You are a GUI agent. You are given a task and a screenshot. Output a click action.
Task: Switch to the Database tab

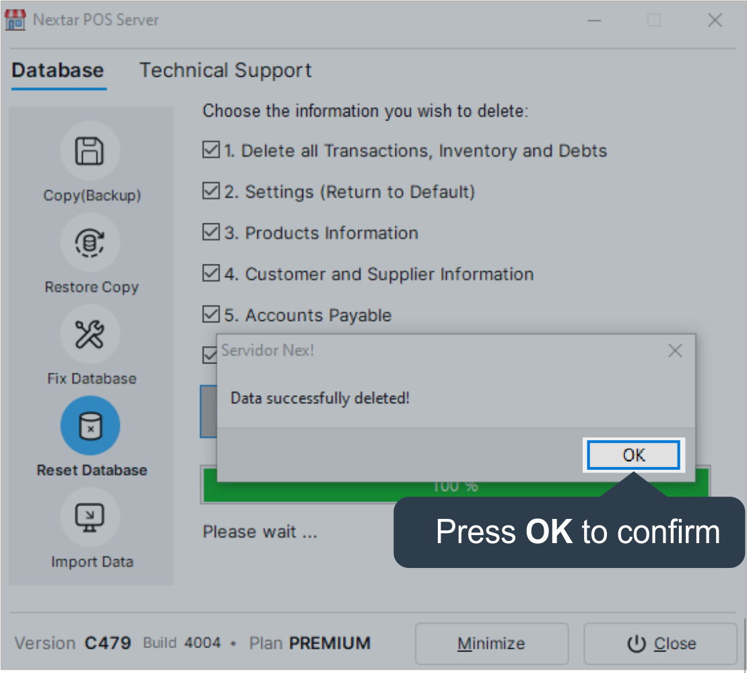(x=58, y=71)
